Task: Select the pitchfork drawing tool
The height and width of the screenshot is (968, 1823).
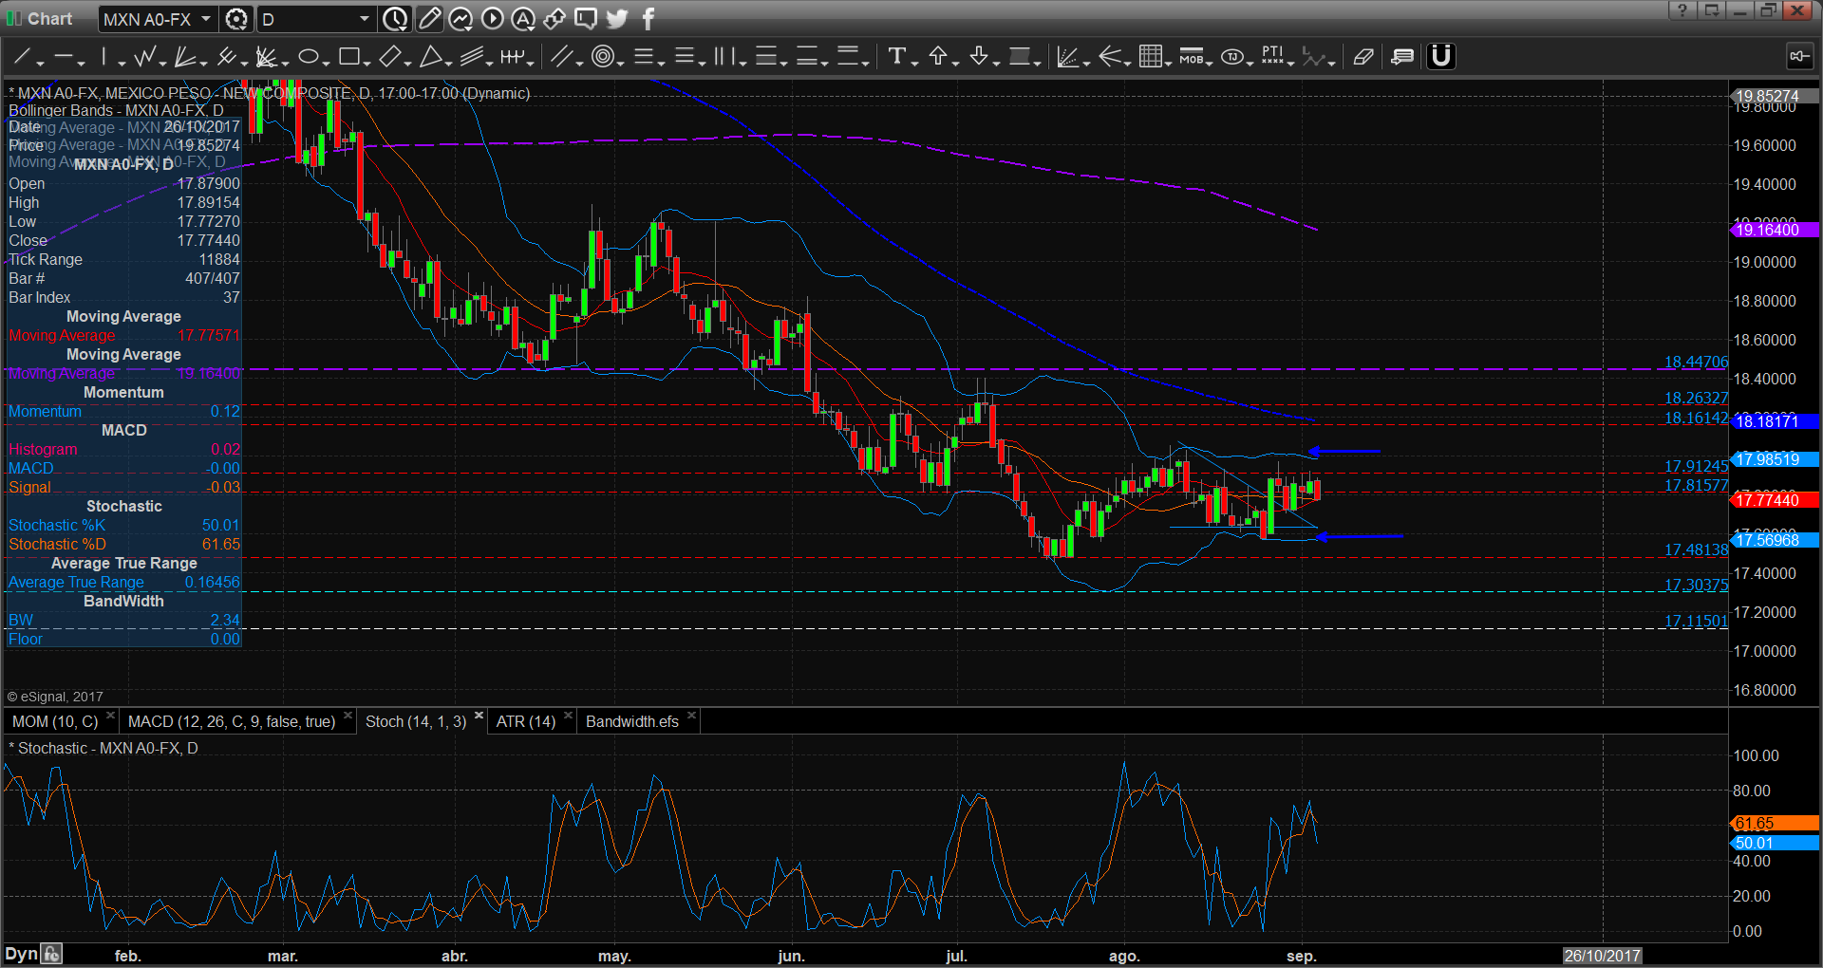Action: click(226, 57)
